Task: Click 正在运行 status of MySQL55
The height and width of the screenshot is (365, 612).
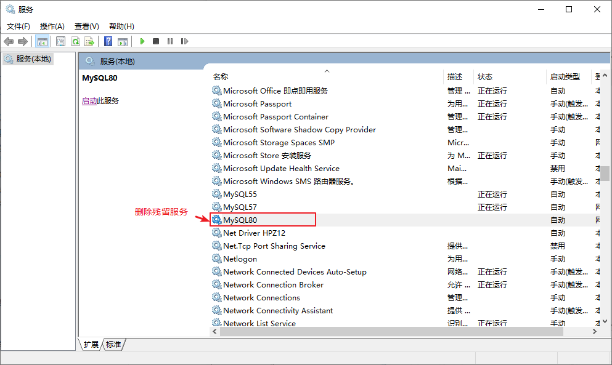Action: tap(492, 195)
